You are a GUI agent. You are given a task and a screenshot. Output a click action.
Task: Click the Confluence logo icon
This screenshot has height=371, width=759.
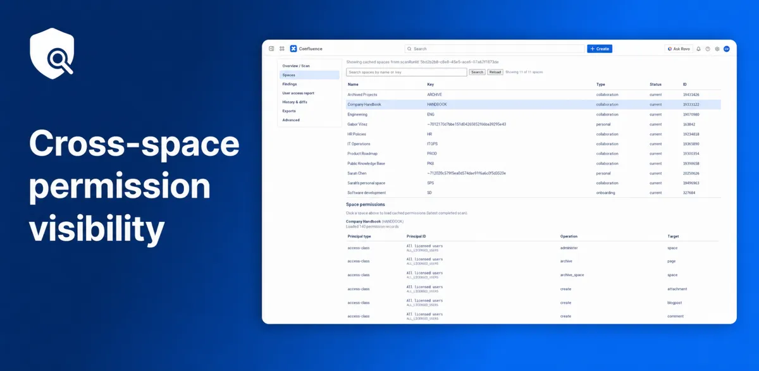click(293, 49)
